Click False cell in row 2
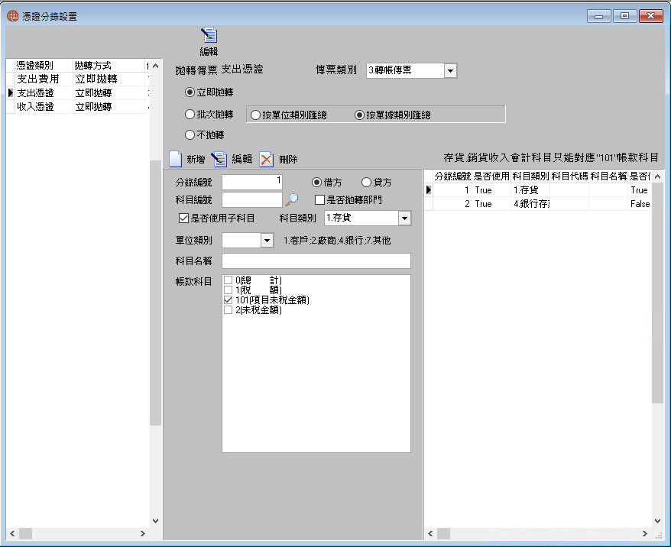 coord(640,203)
